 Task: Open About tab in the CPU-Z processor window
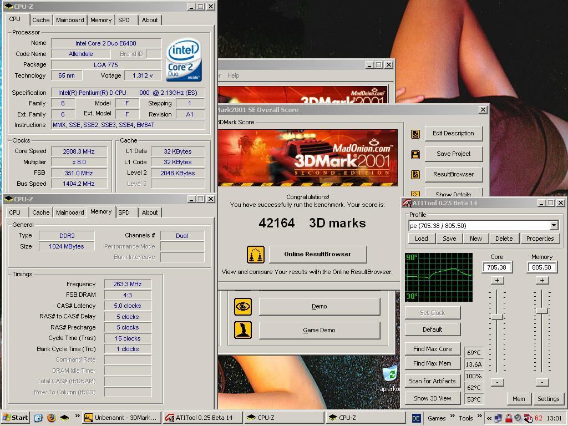[x=150, y=20]
